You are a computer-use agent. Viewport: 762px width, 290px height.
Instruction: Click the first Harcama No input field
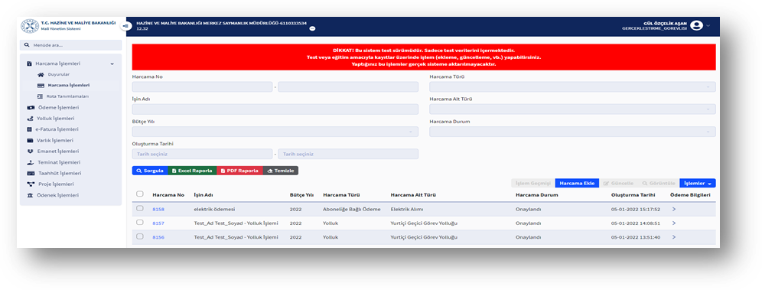tap(202, 87)
